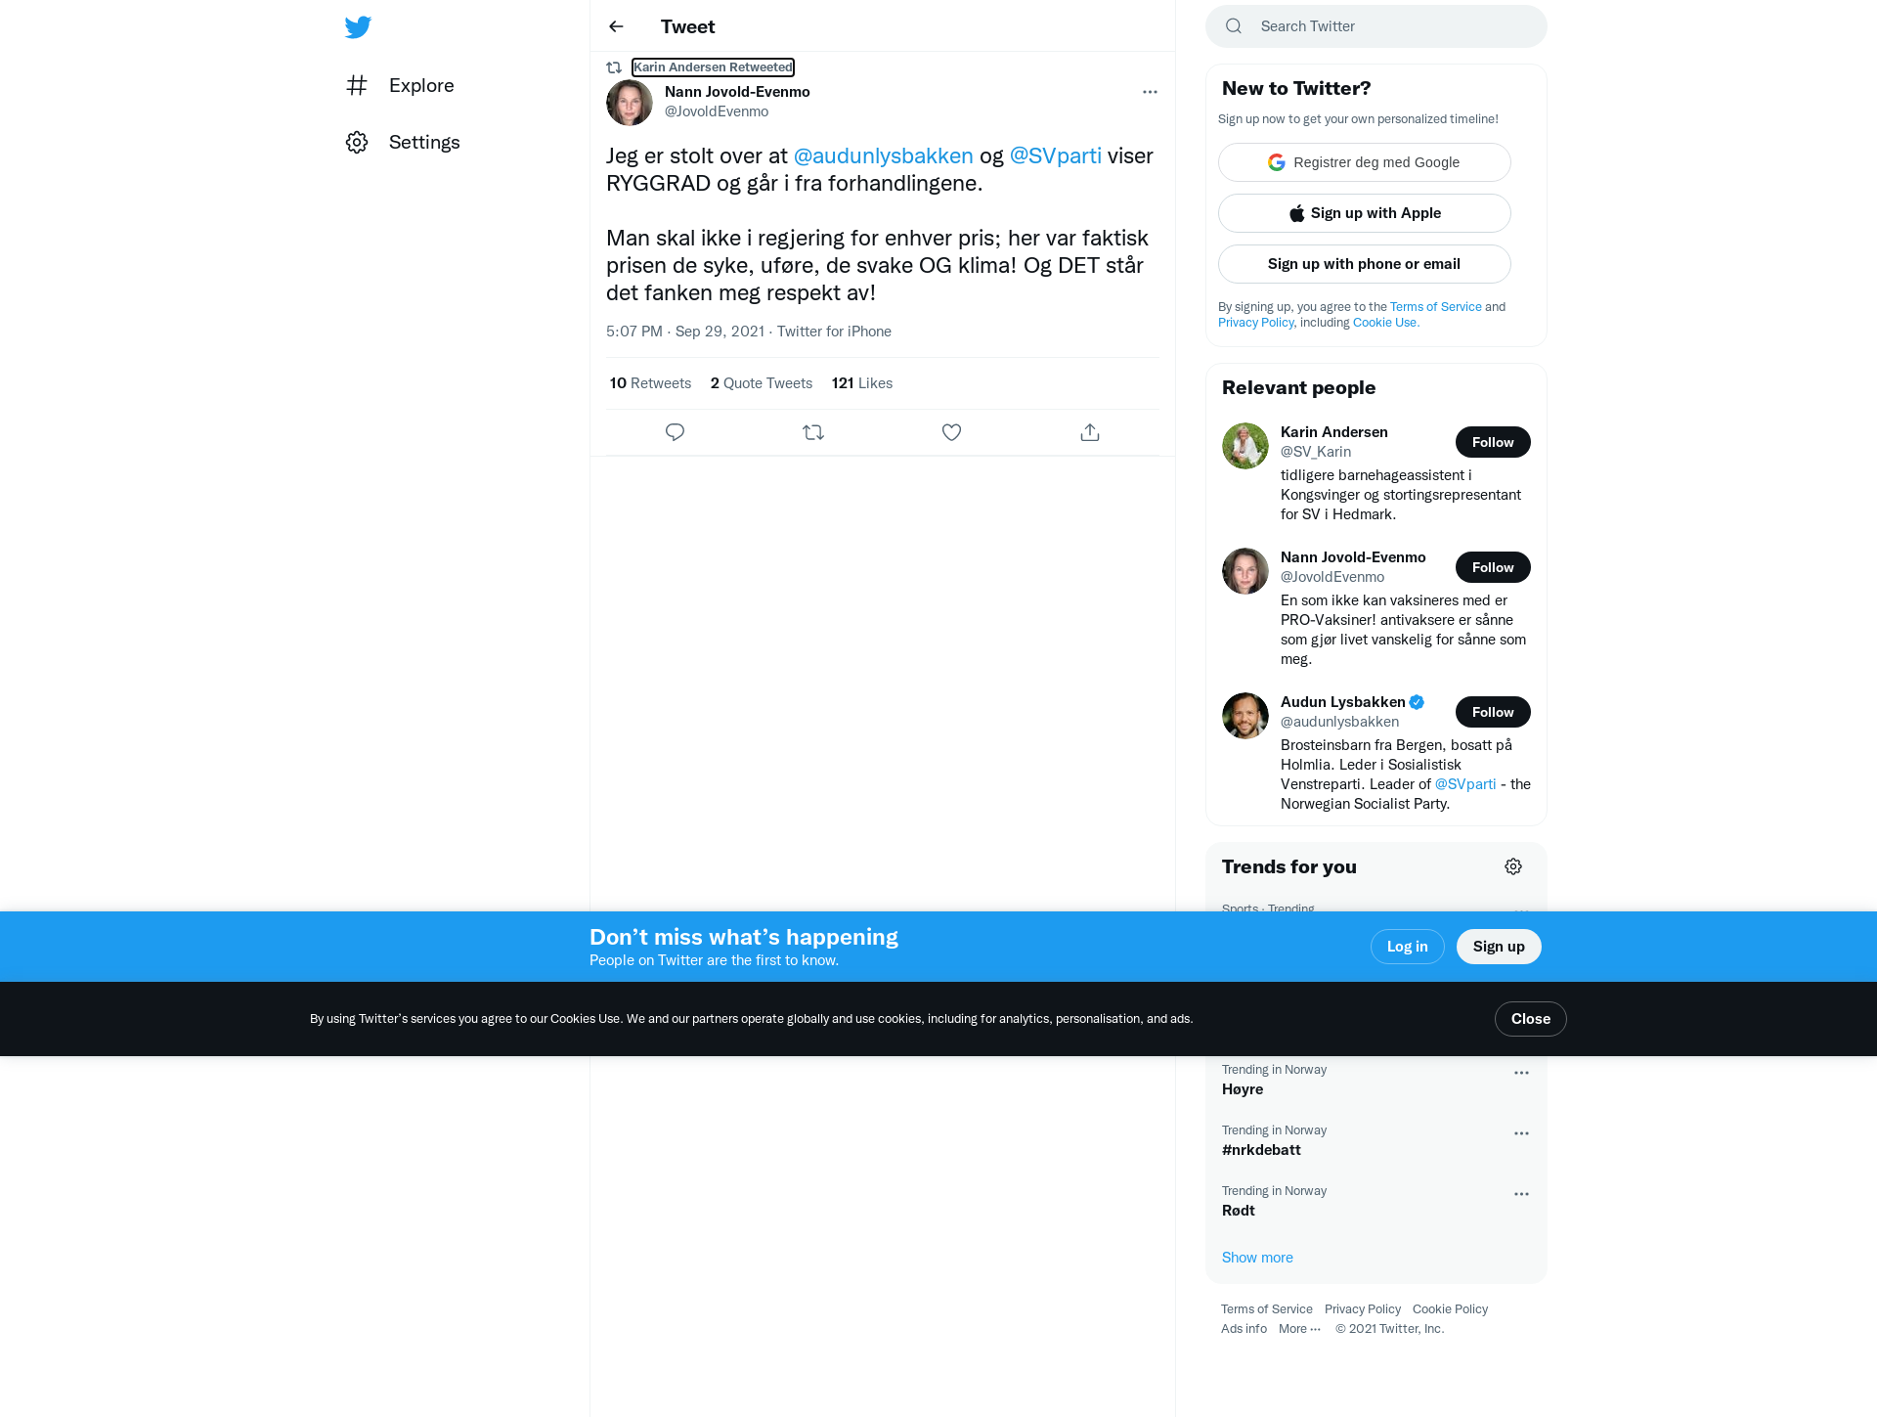Click the Twitter bird logo
Image resolution: width=1877 pixels, height=1417 pixels.
click(x=358, y=26)
